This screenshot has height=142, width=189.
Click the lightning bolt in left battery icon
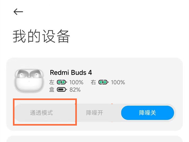(62, 82)
